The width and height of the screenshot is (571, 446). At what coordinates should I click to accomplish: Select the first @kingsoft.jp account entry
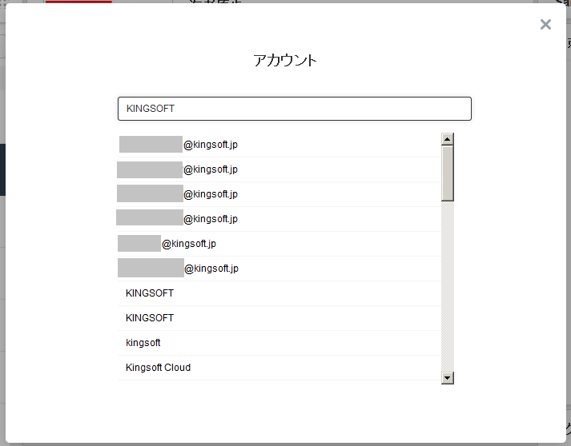[x=211, y=145]
